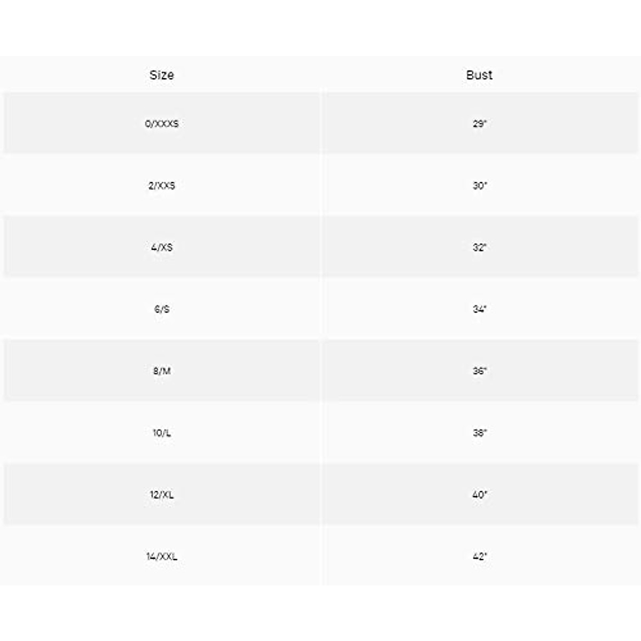Click the 34" bust value
Screen dimensions: 641x641
(479, 309)
